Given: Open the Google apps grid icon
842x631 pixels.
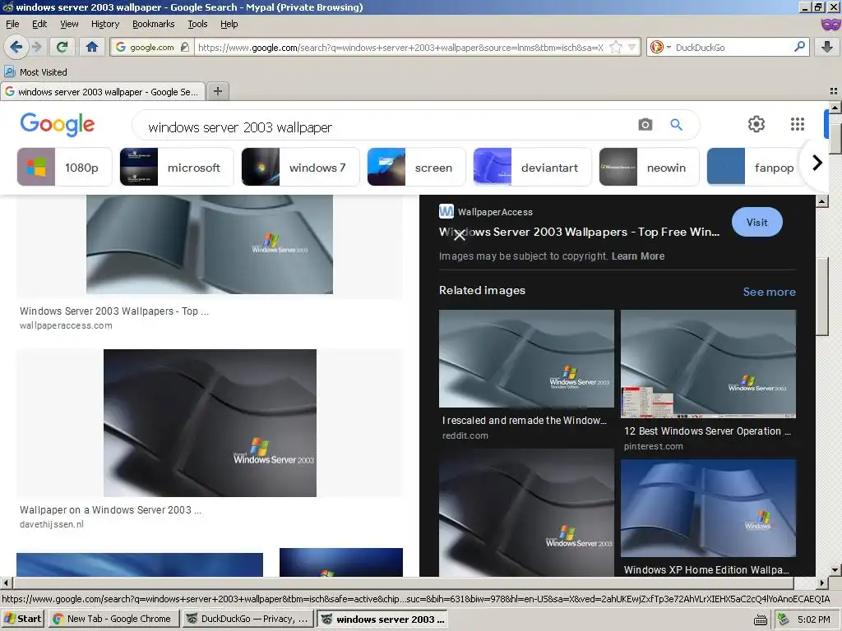Looking at the screenshot, I should (x=798, y=124).
